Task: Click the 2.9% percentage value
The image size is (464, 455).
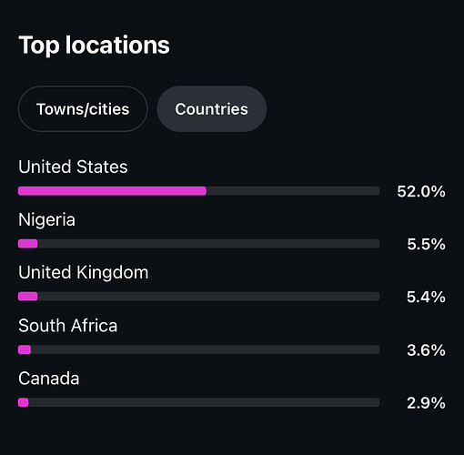Action: click(426, 403)
